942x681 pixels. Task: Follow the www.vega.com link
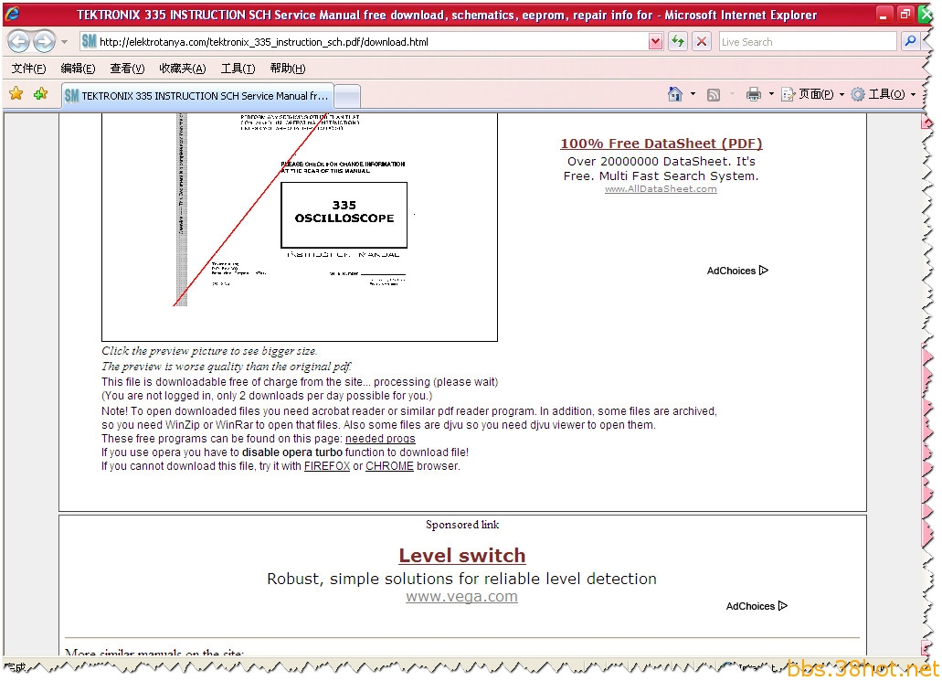pyautogui.click(x=461, y=597)
